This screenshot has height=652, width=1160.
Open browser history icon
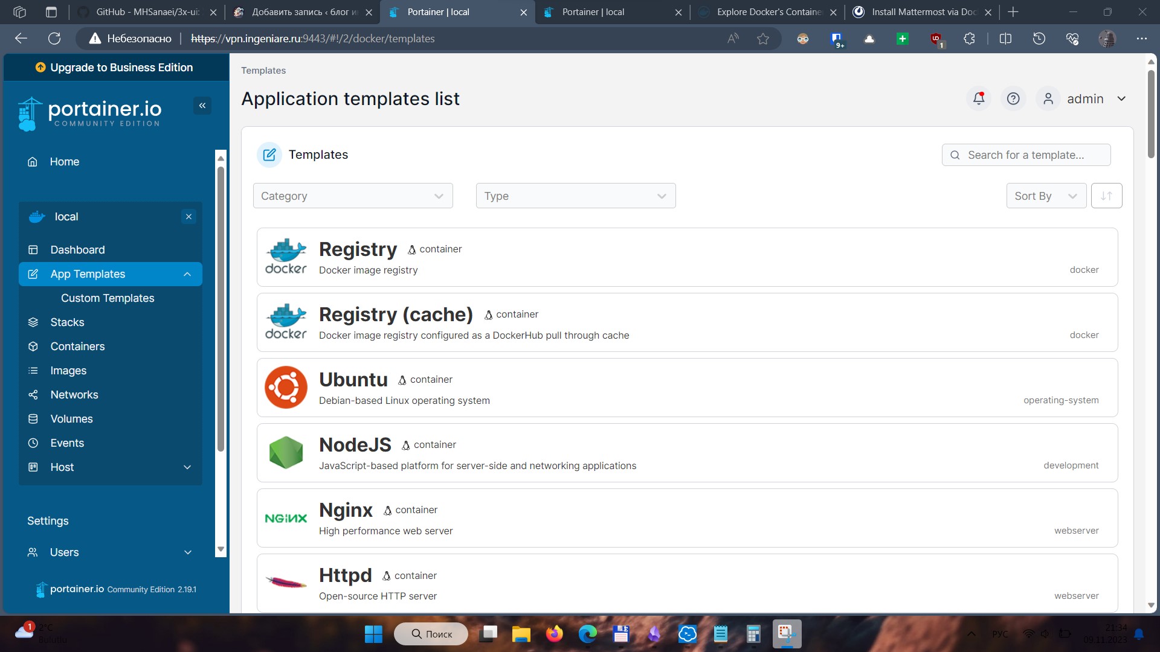pos(1039,39)
